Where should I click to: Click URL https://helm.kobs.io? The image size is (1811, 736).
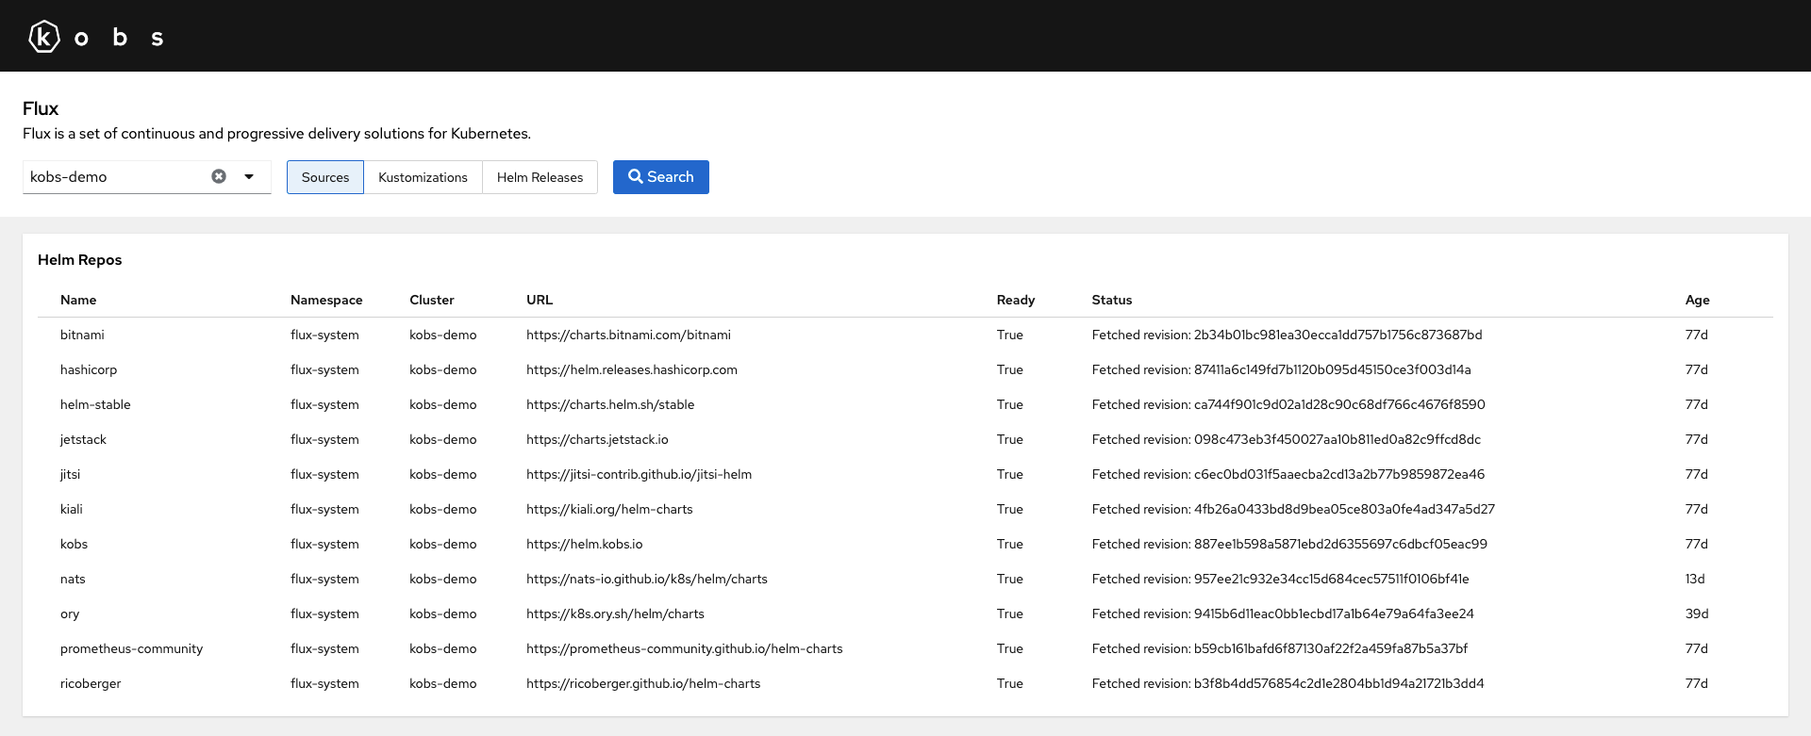(585, 544)
